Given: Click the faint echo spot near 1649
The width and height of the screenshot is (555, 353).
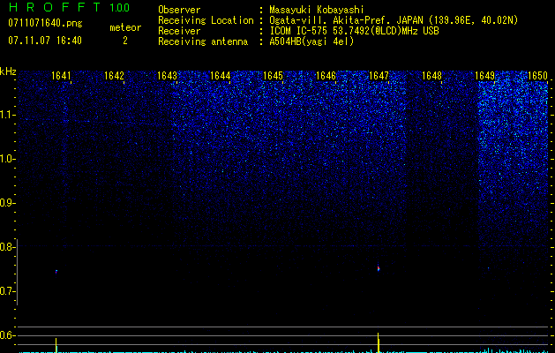Looking at the screenshot, I should point(489,268).
